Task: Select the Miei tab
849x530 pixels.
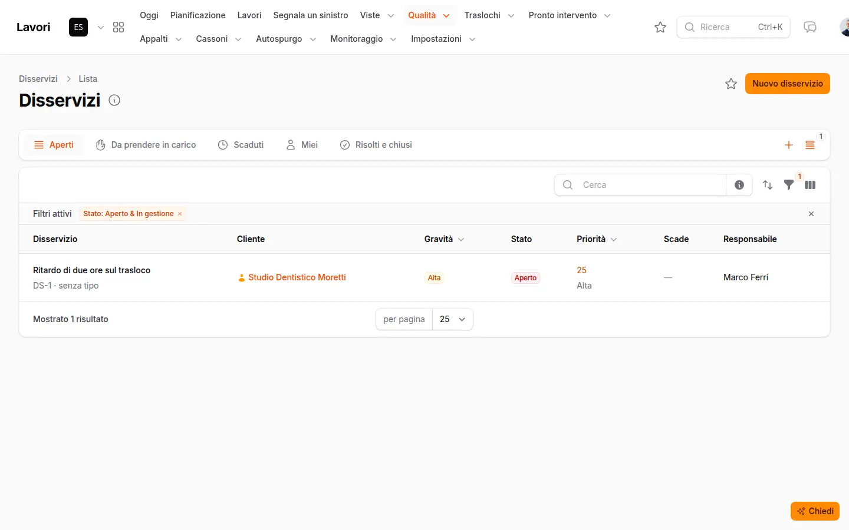Action: (302, 145)
